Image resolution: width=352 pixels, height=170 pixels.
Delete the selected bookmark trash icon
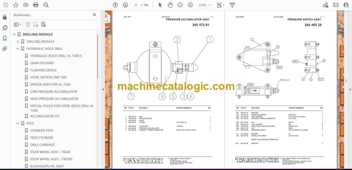coord(28,25)
